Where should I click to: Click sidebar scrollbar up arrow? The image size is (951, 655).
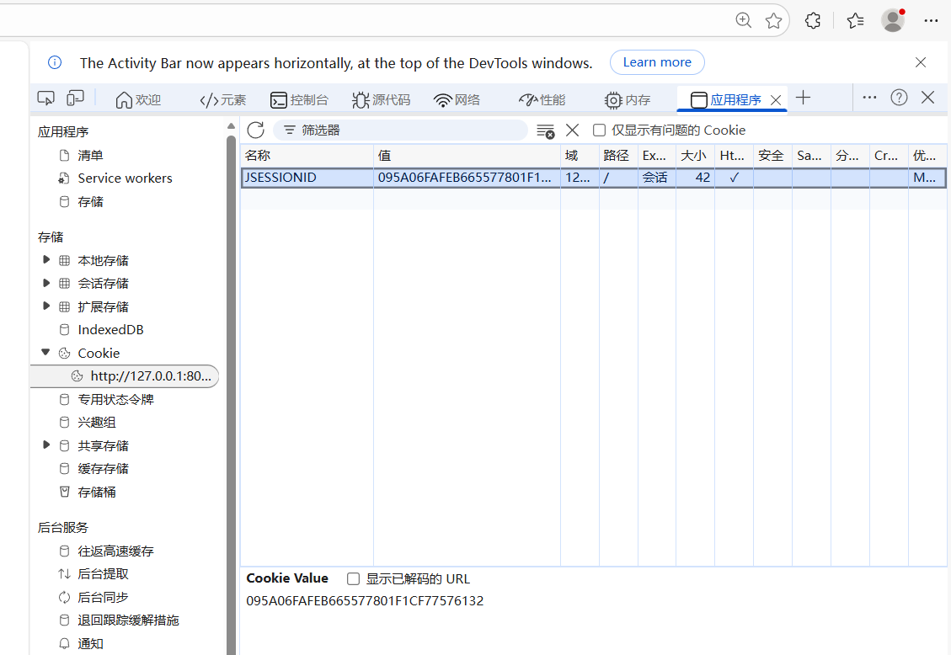pos(231,126)
